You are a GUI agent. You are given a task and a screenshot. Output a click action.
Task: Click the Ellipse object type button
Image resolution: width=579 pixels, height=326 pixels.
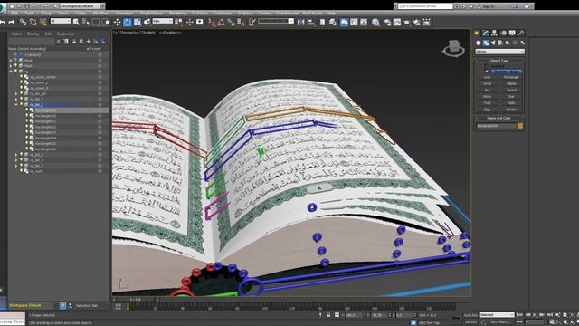tap(511, 83)
